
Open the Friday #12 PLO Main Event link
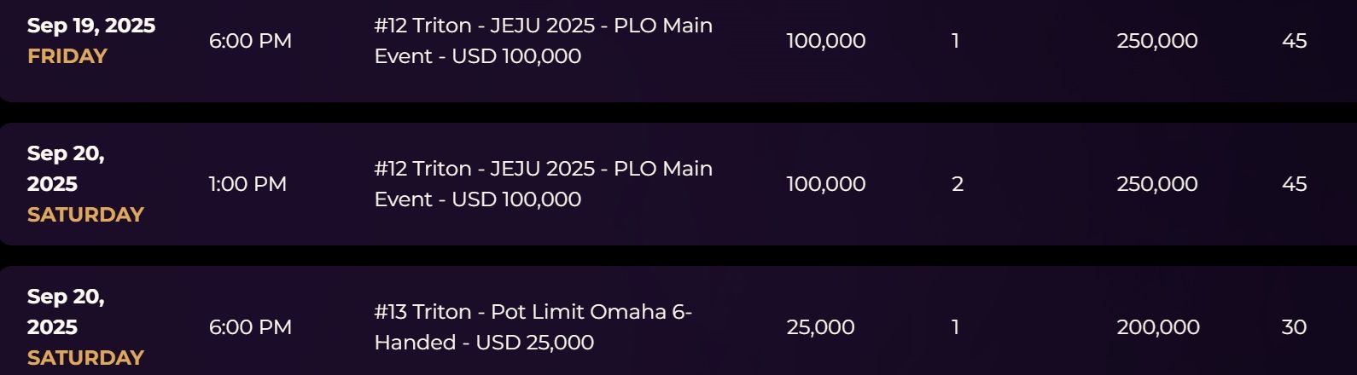(543, 41)
